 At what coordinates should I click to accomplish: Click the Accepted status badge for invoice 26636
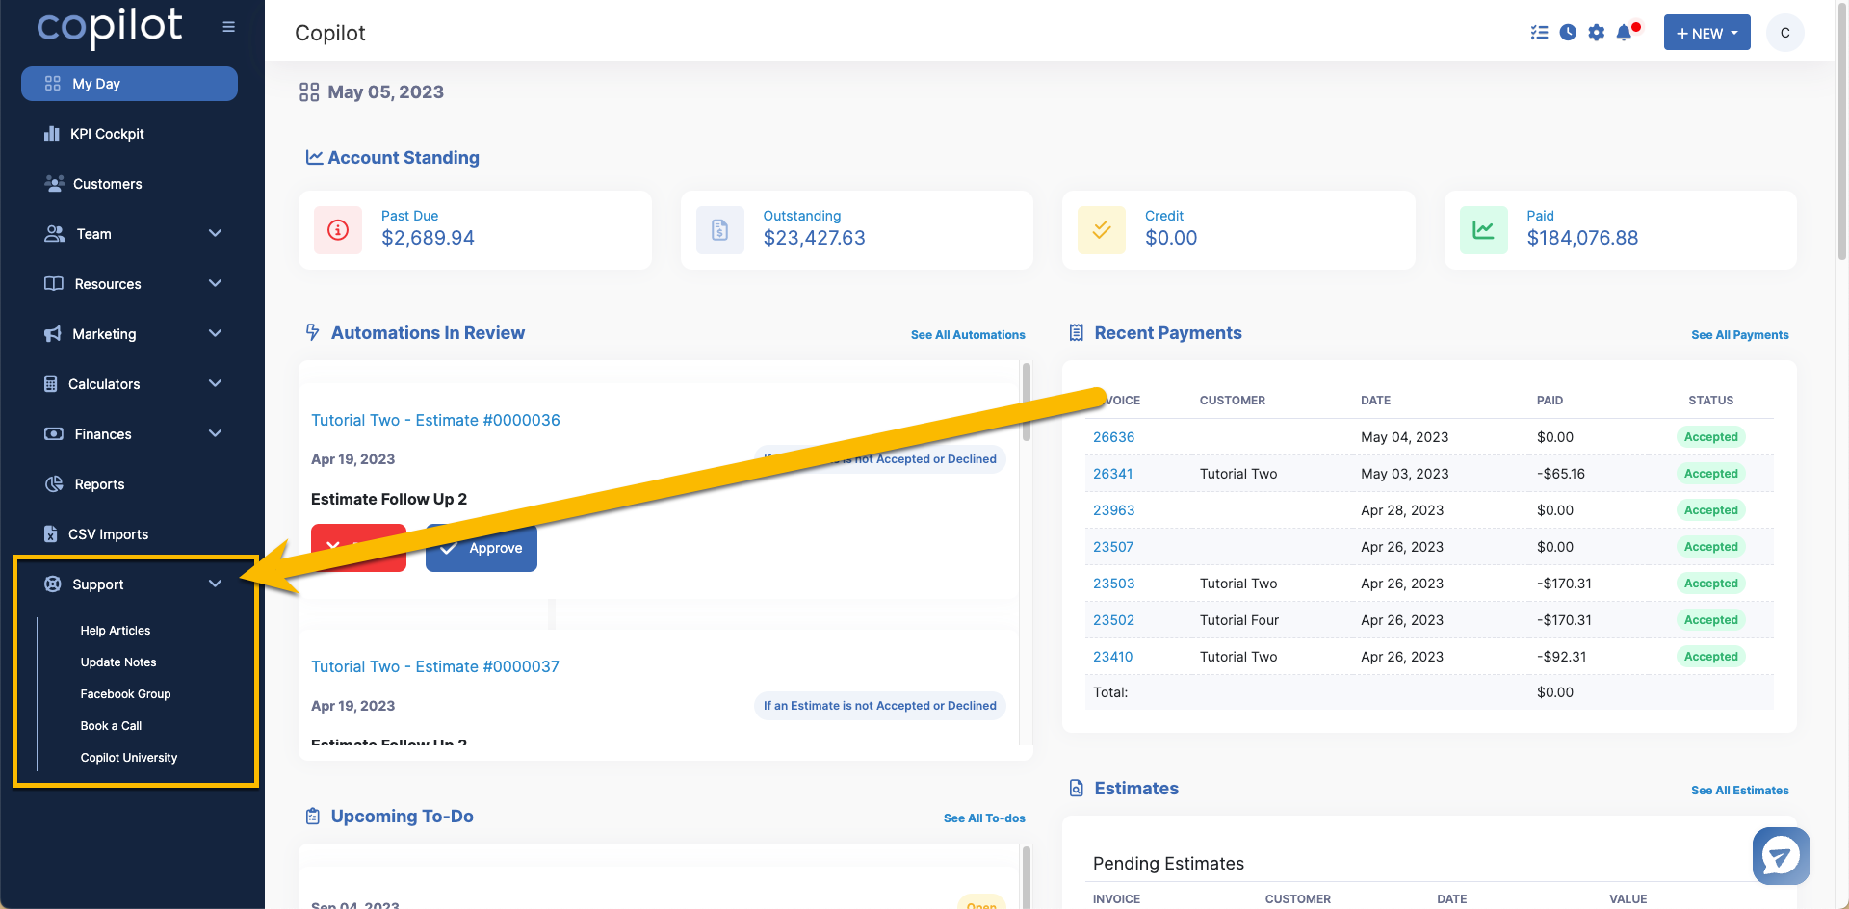pos(1710,437)
